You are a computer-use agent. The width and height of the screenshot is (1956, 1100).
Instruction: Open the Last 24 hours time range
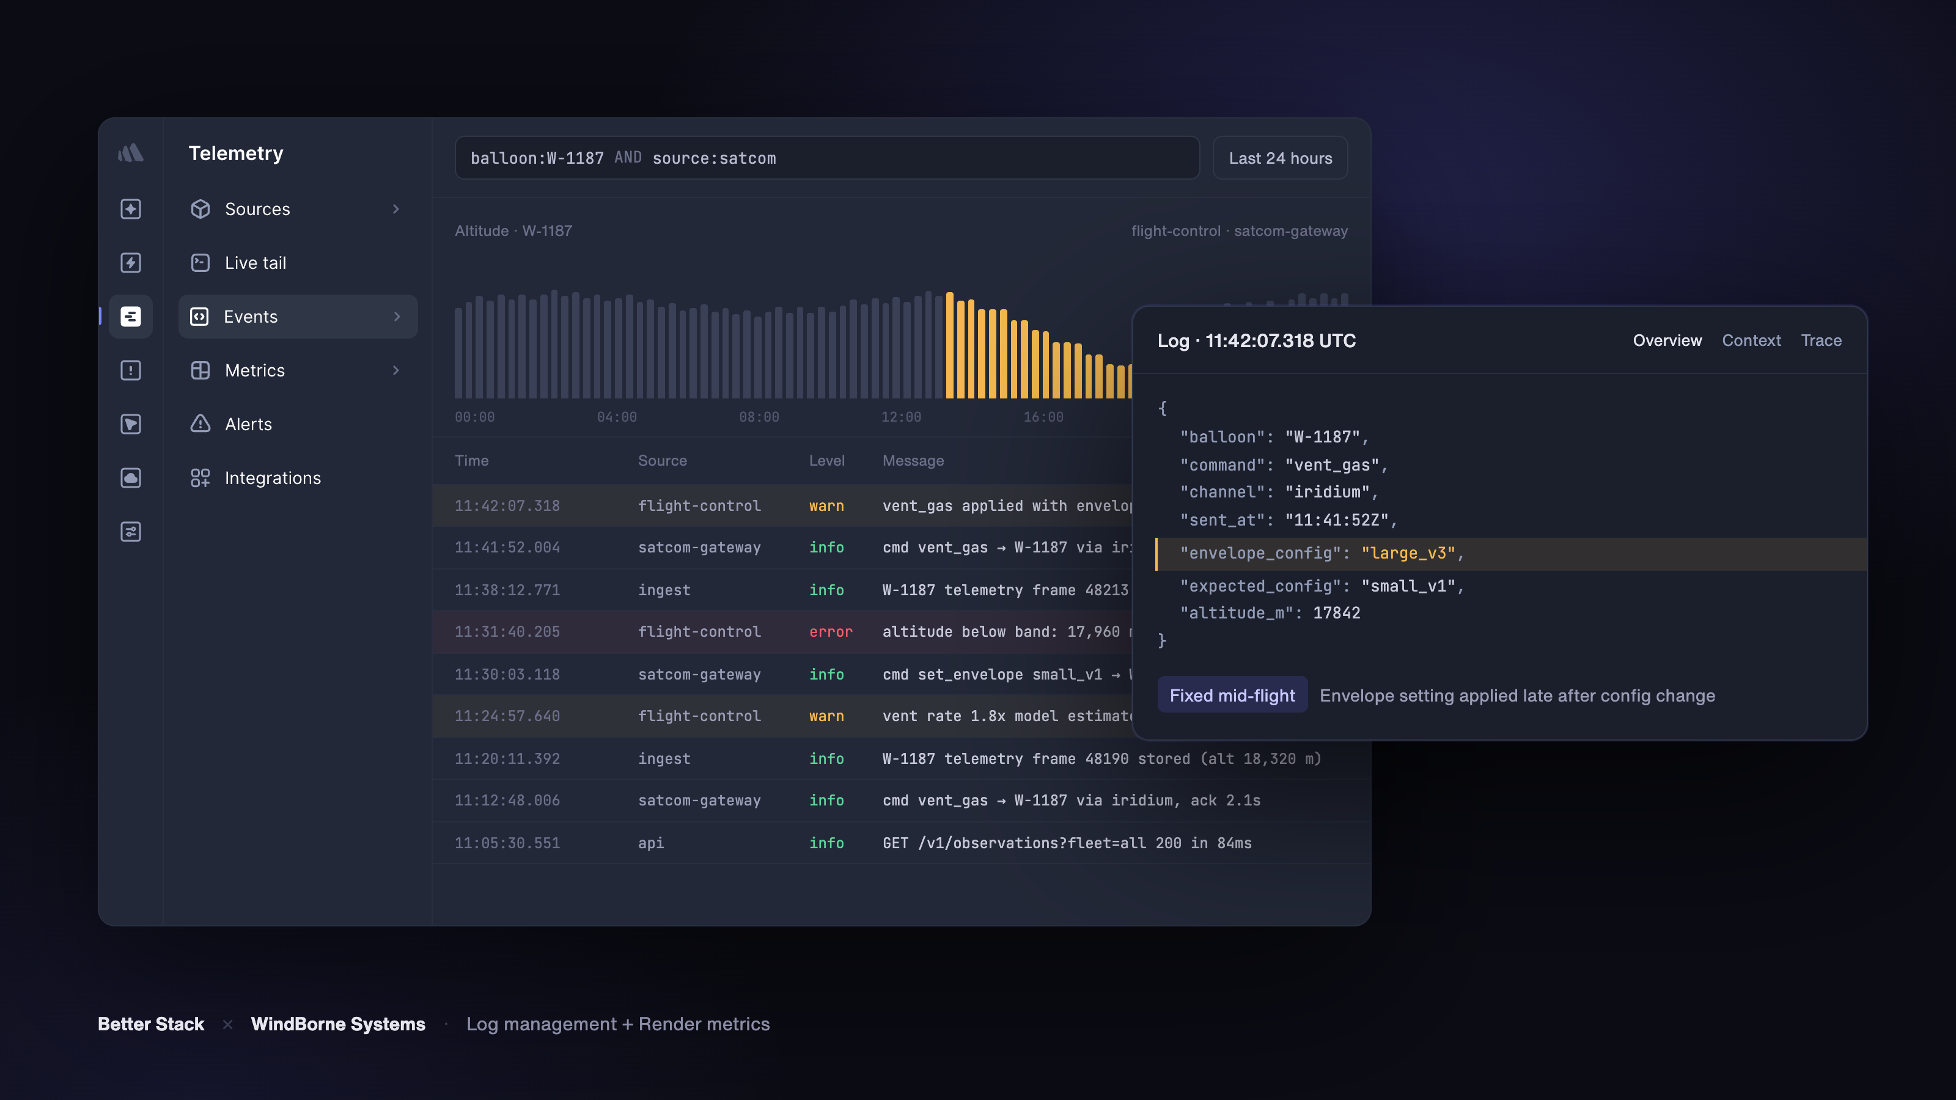point(1280,158)
